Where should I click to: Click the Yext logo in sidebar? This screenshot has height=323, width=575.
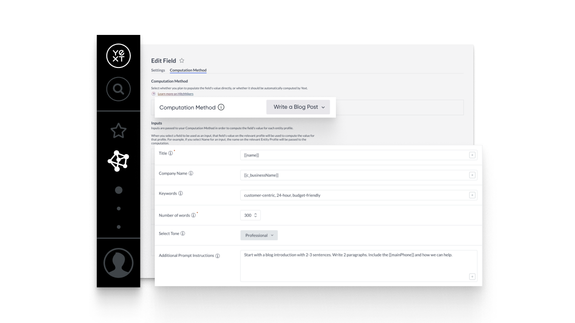click(118, 56)
